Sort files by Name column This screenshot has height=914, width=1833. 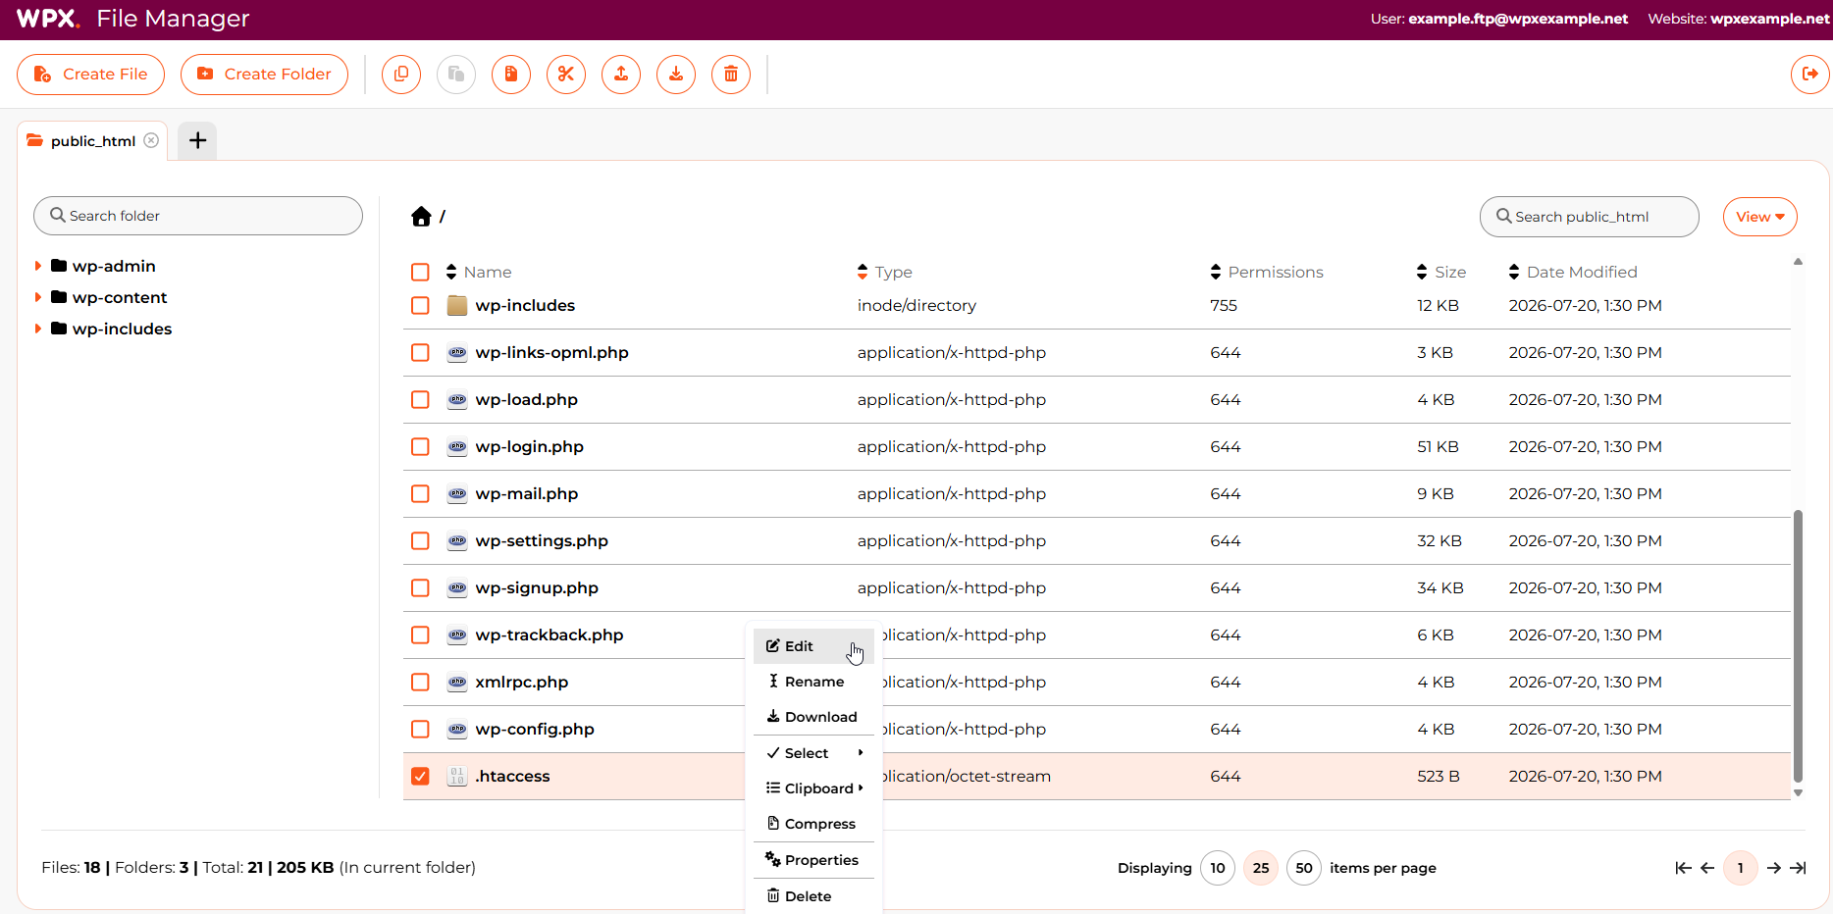479,273
